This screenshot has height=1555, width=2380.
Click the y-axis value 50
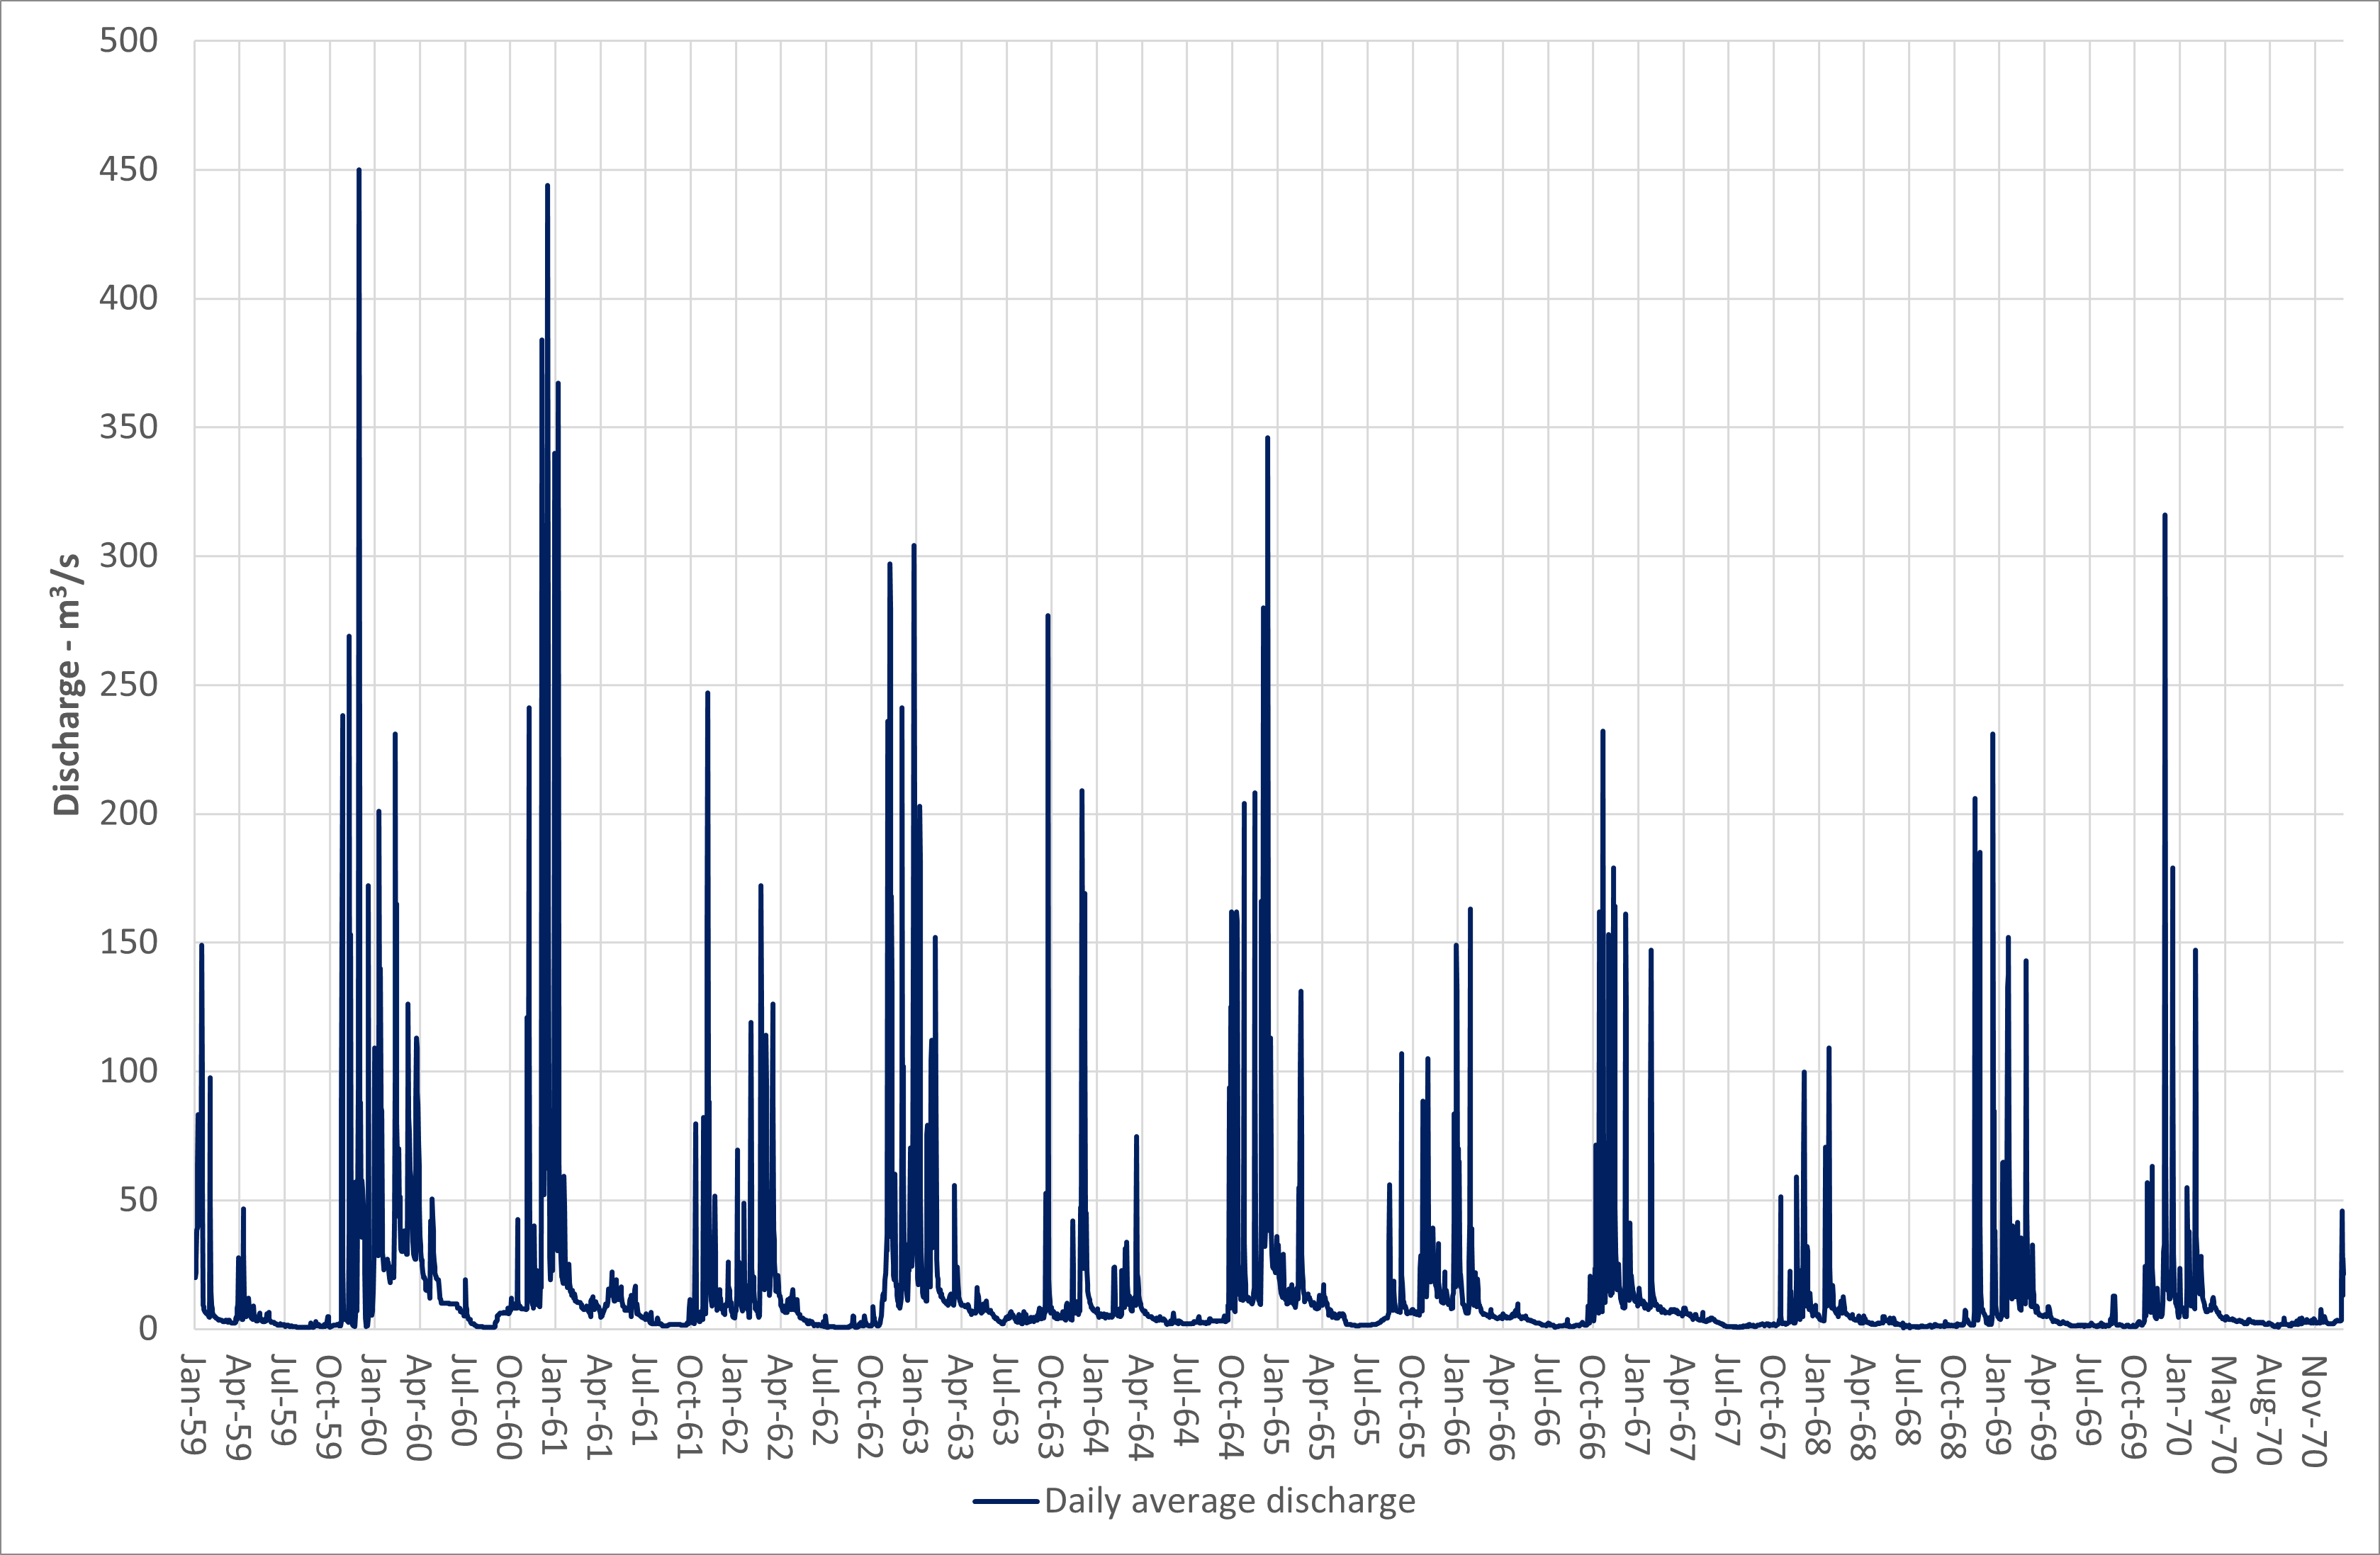point(139,1200)
